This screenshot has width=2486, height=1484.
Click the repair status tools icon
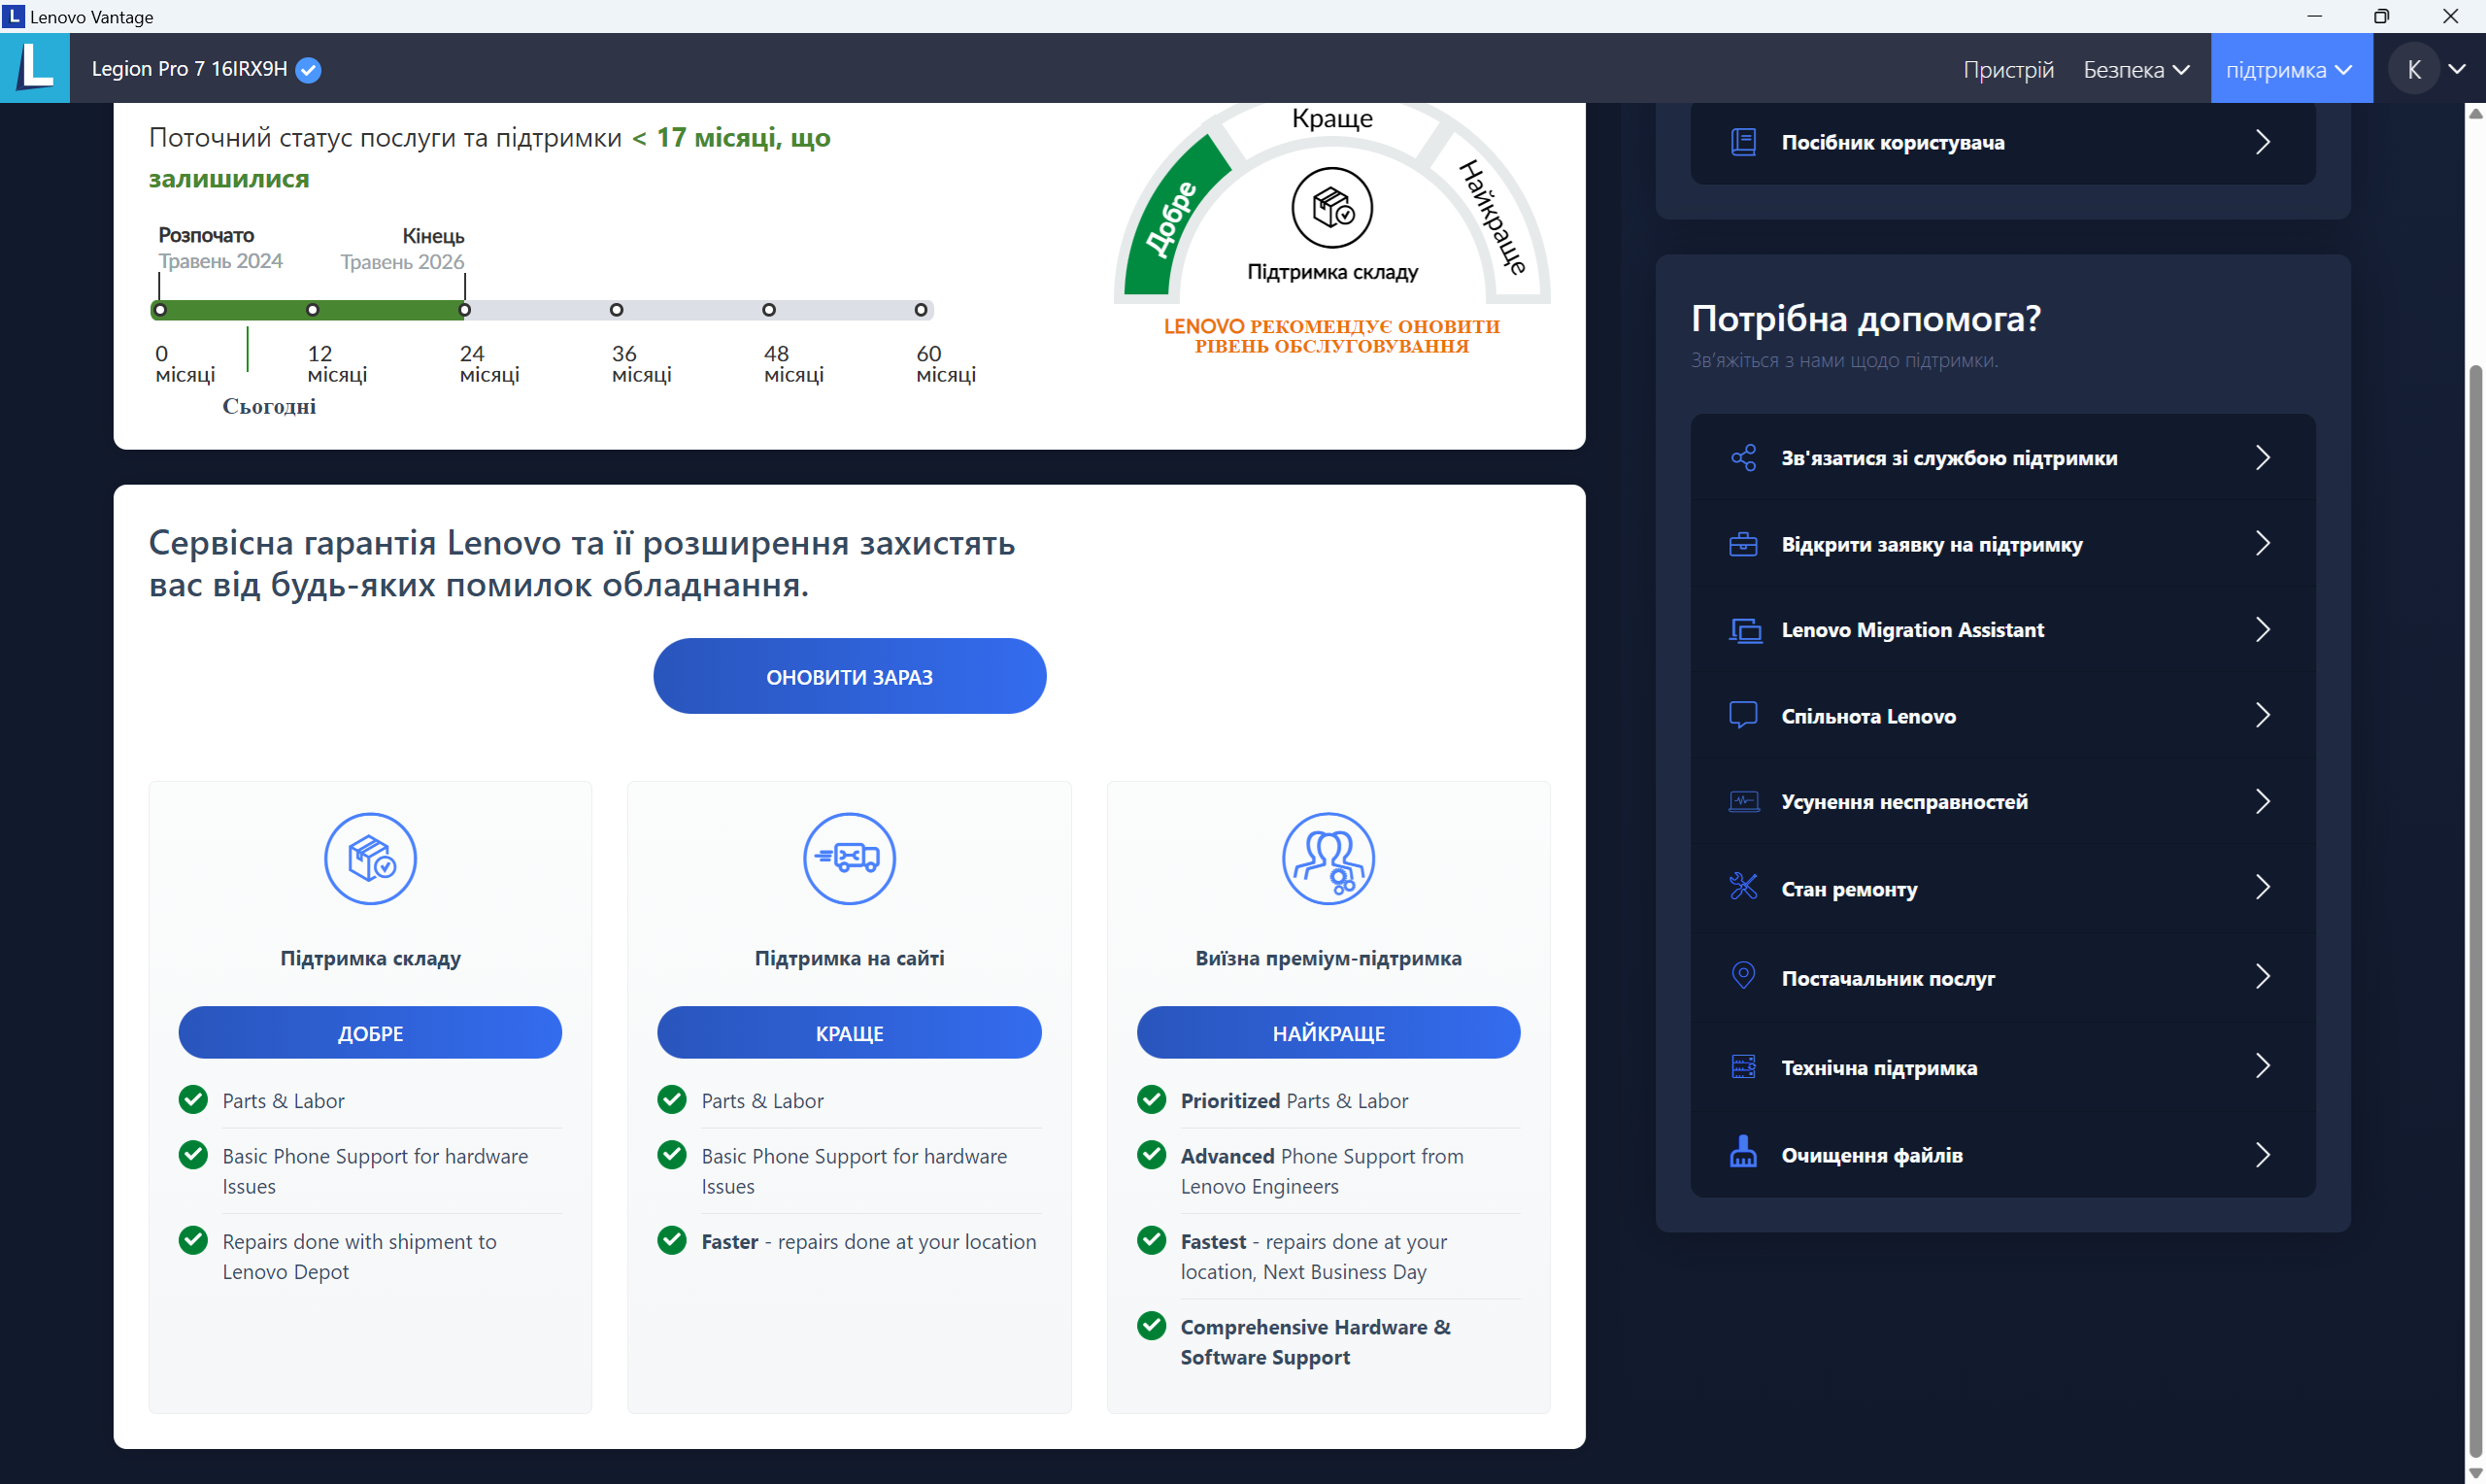click(1742, 887)
